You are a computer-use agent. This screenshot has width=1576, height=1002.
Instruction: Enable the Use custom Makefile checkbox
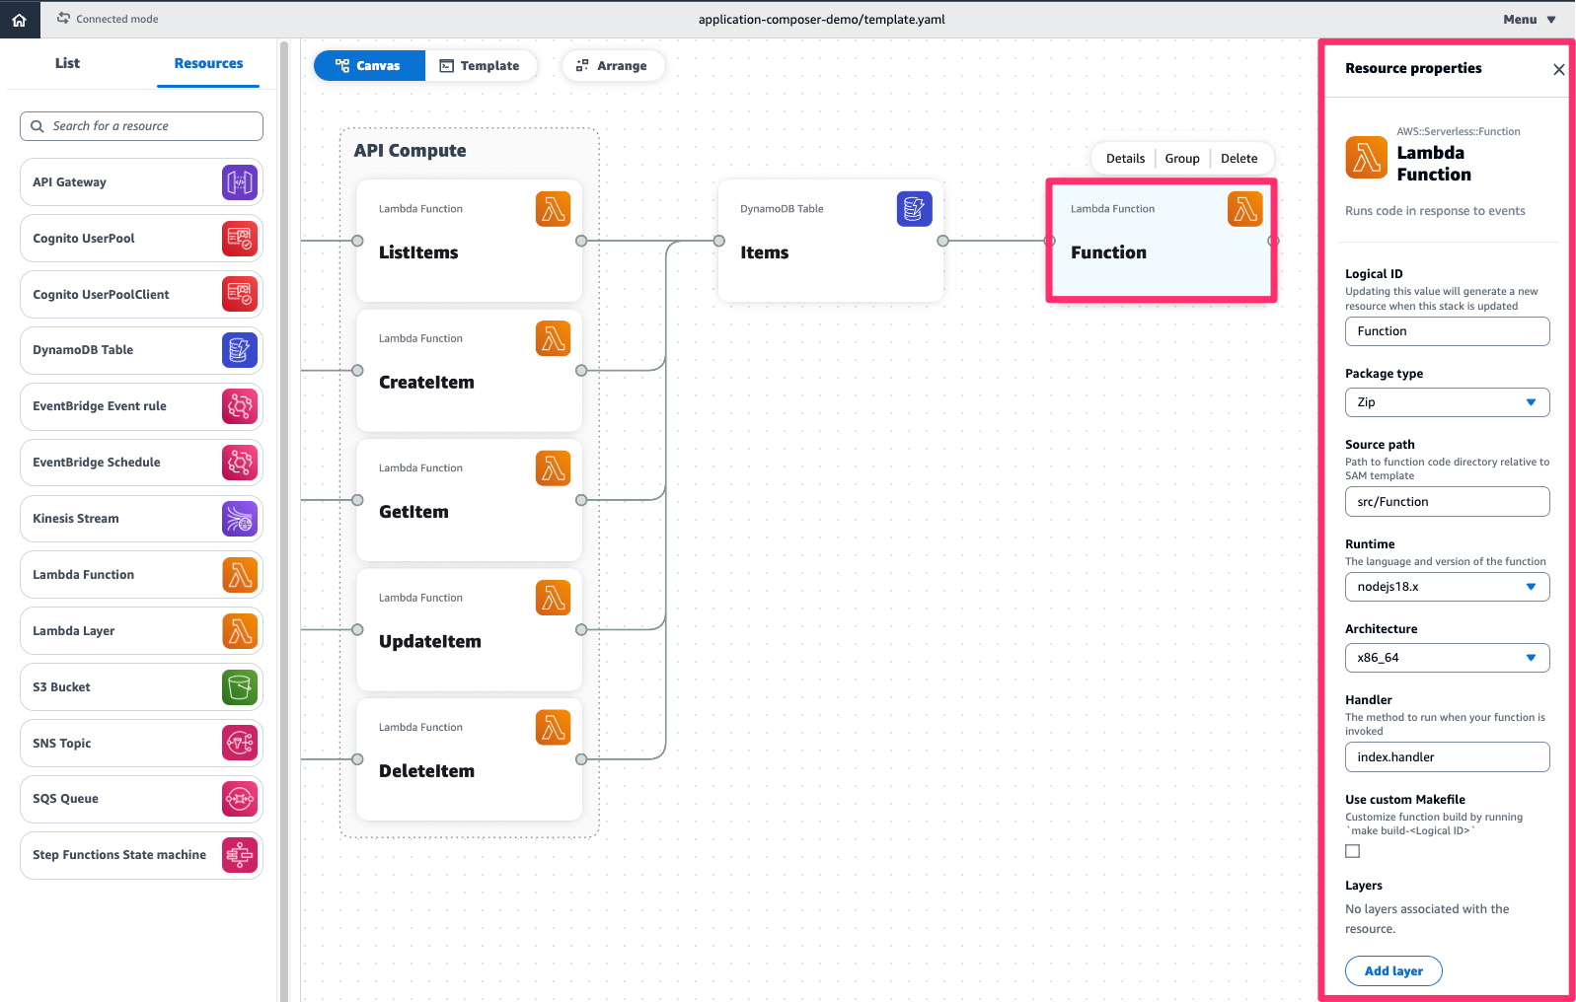1353,851
